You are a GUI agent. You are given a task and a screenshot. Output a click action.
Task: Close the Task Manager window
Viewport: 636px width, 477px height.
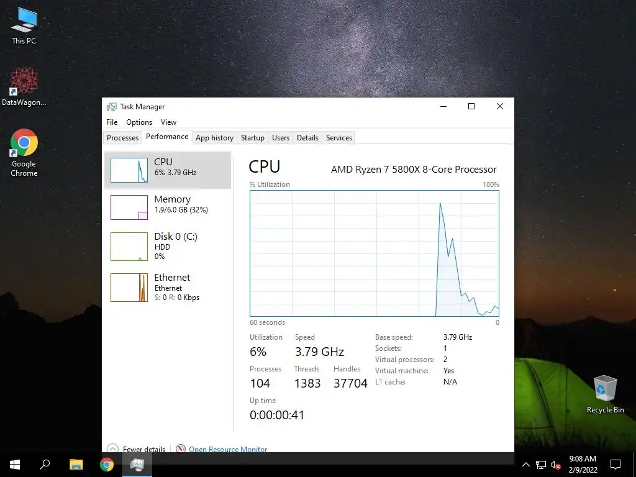[500, 106]
